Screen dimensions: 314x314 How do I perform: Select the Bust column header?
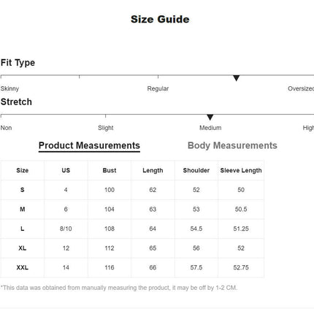click(x=110, y=170)
